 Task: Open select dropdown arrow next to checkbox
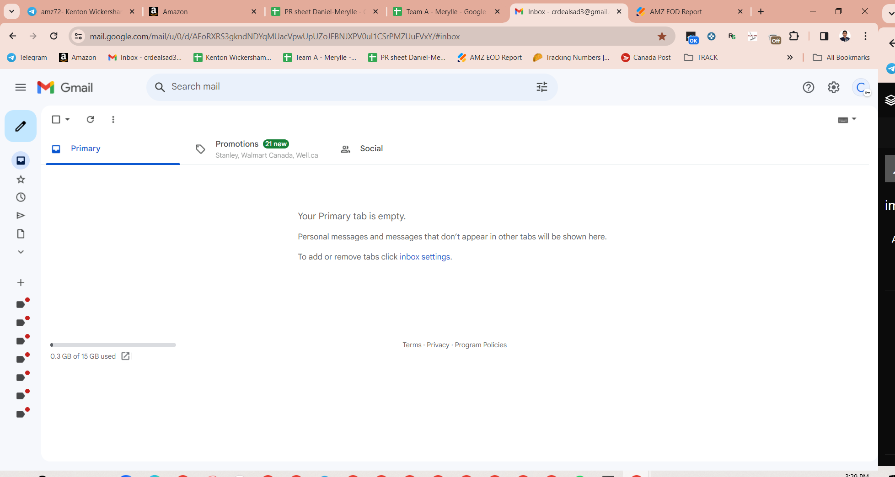pyautogui.click(x=68, y=119)
